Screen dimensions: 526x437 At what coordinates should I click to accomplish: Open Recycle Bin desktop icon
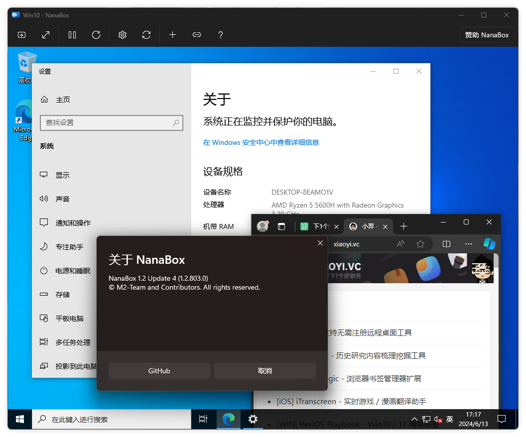click(x=25, y=68)
